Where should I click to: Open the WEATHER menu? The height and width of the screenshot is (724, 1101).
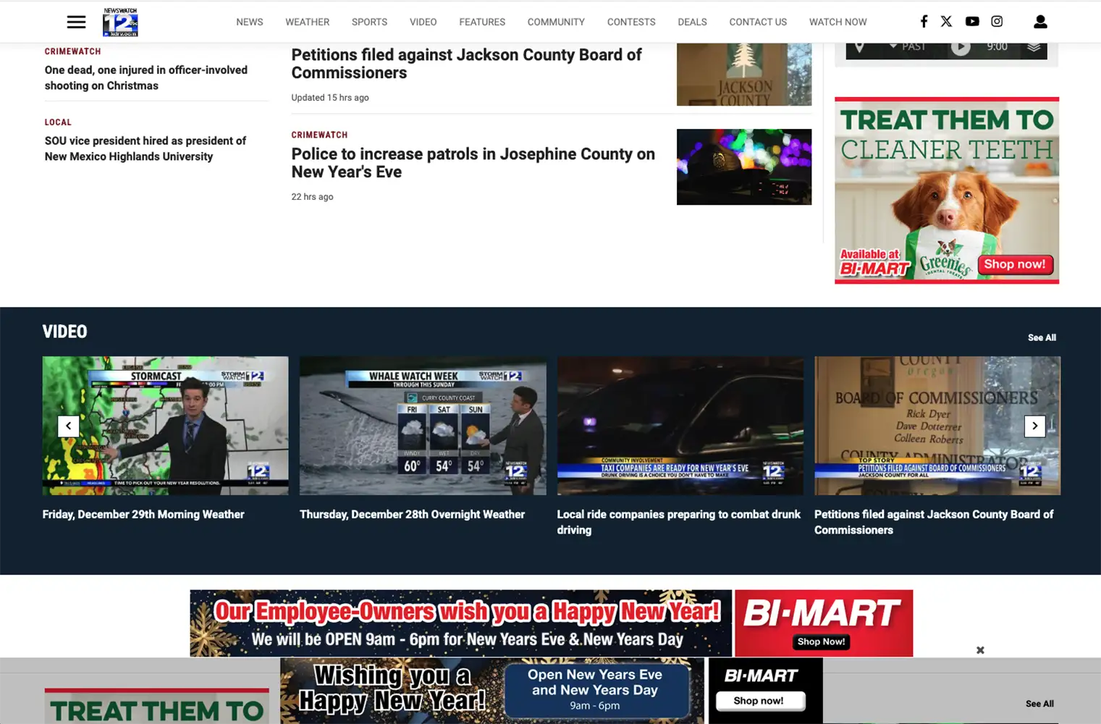point(307,22)
